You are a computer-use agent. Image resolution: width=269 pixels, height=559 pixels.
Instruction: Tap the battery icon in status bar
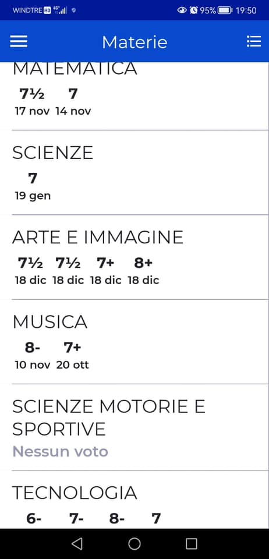coord(225,10)
